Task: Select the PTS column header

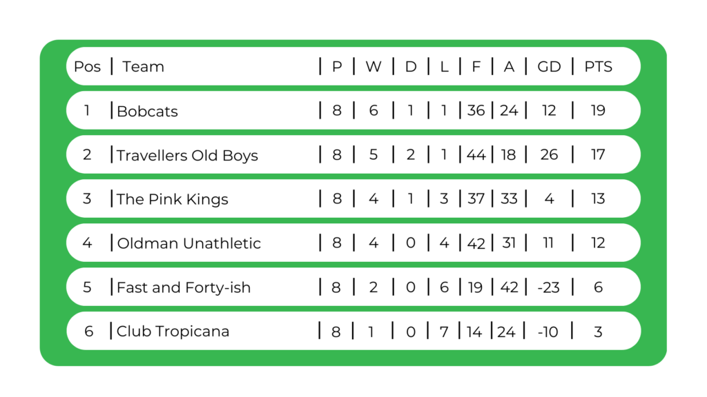Action: click(598, 67)
